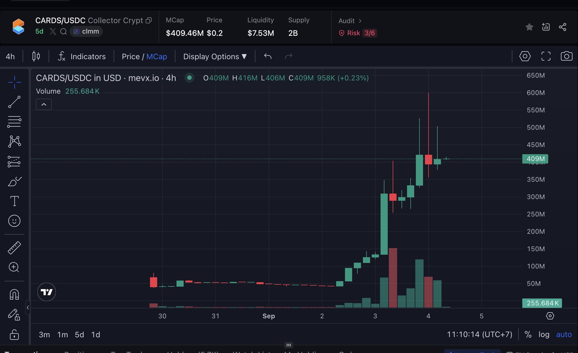Click the green market status dot
The width and height of the screenshot is (578, 353).
(189, 78)
